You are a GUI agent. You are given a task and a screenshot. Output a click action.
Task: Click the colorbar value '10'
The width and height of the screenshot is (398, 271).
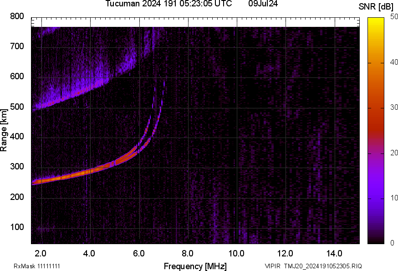[394, 198]
